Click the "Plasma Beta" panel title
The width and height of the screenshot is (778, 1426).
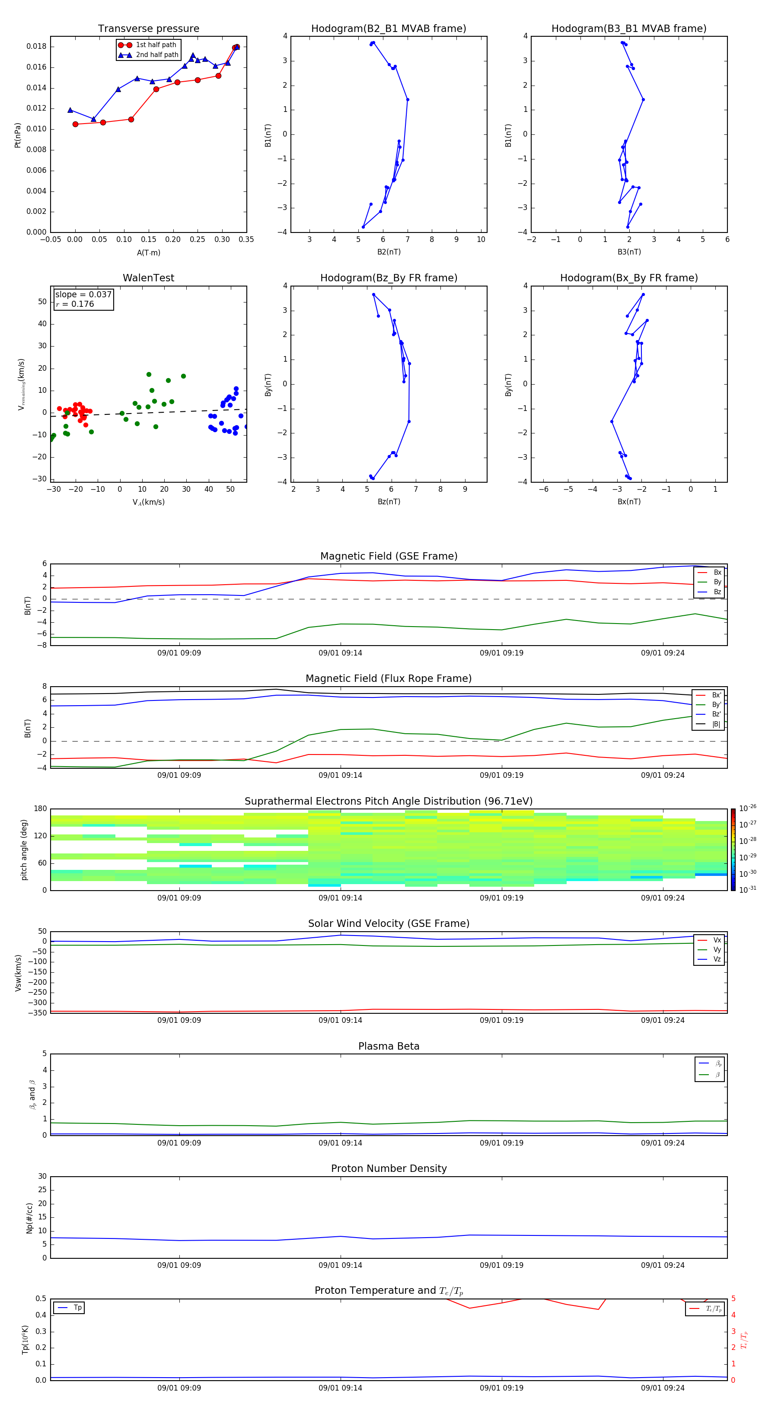tap(389, 1046)
